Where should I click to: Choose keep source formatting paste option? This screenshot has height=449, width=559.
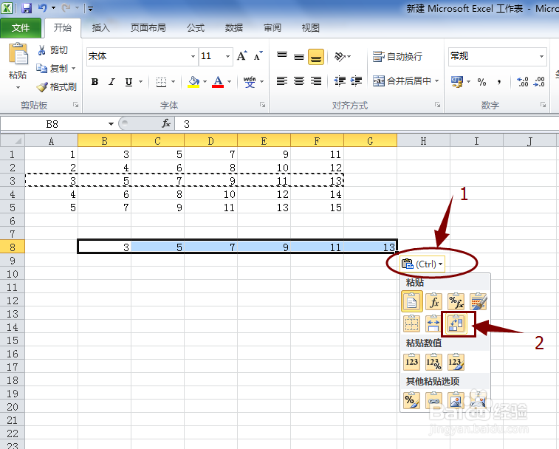[x=478, y=302]
